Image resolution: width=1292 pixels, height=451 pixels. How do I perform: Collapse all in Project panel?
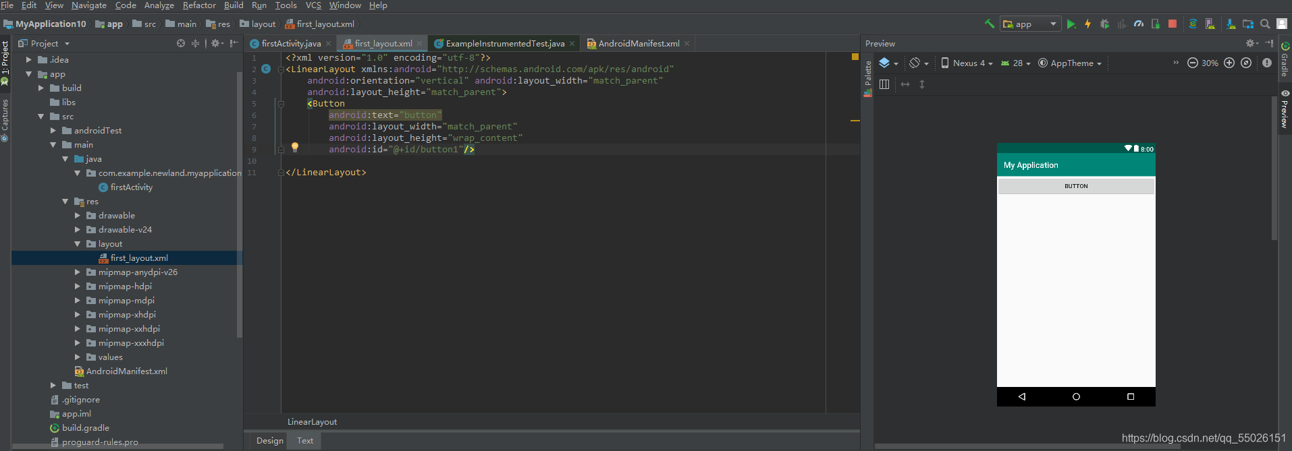(196, 43)
